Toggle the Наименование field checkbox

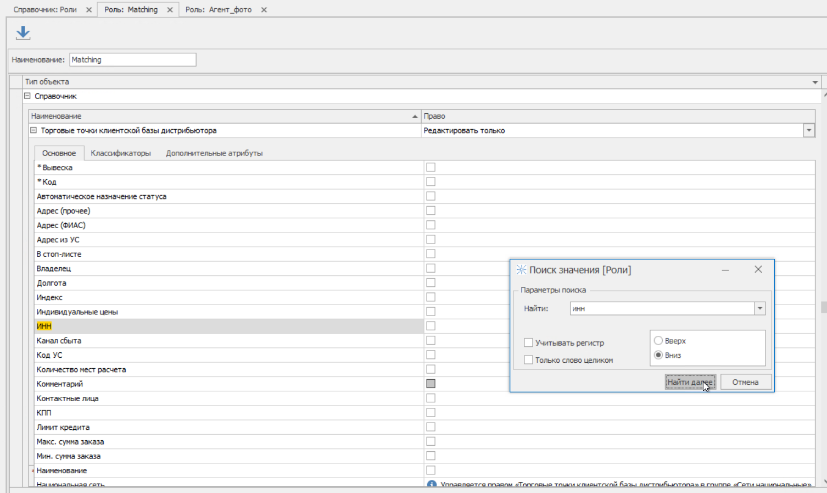point(431,470)
